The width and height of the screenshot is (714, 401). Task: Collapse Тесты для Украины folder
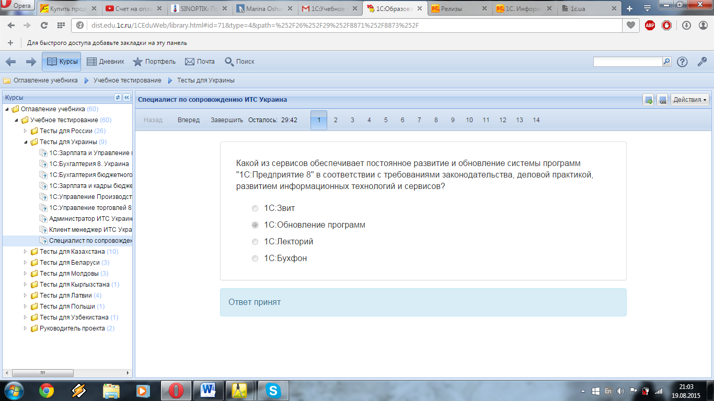(26, 142)
